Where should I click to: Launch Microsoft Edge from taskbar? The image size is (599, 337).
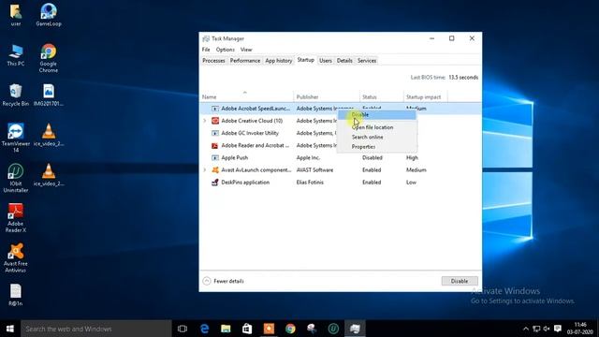click(205, 329)
